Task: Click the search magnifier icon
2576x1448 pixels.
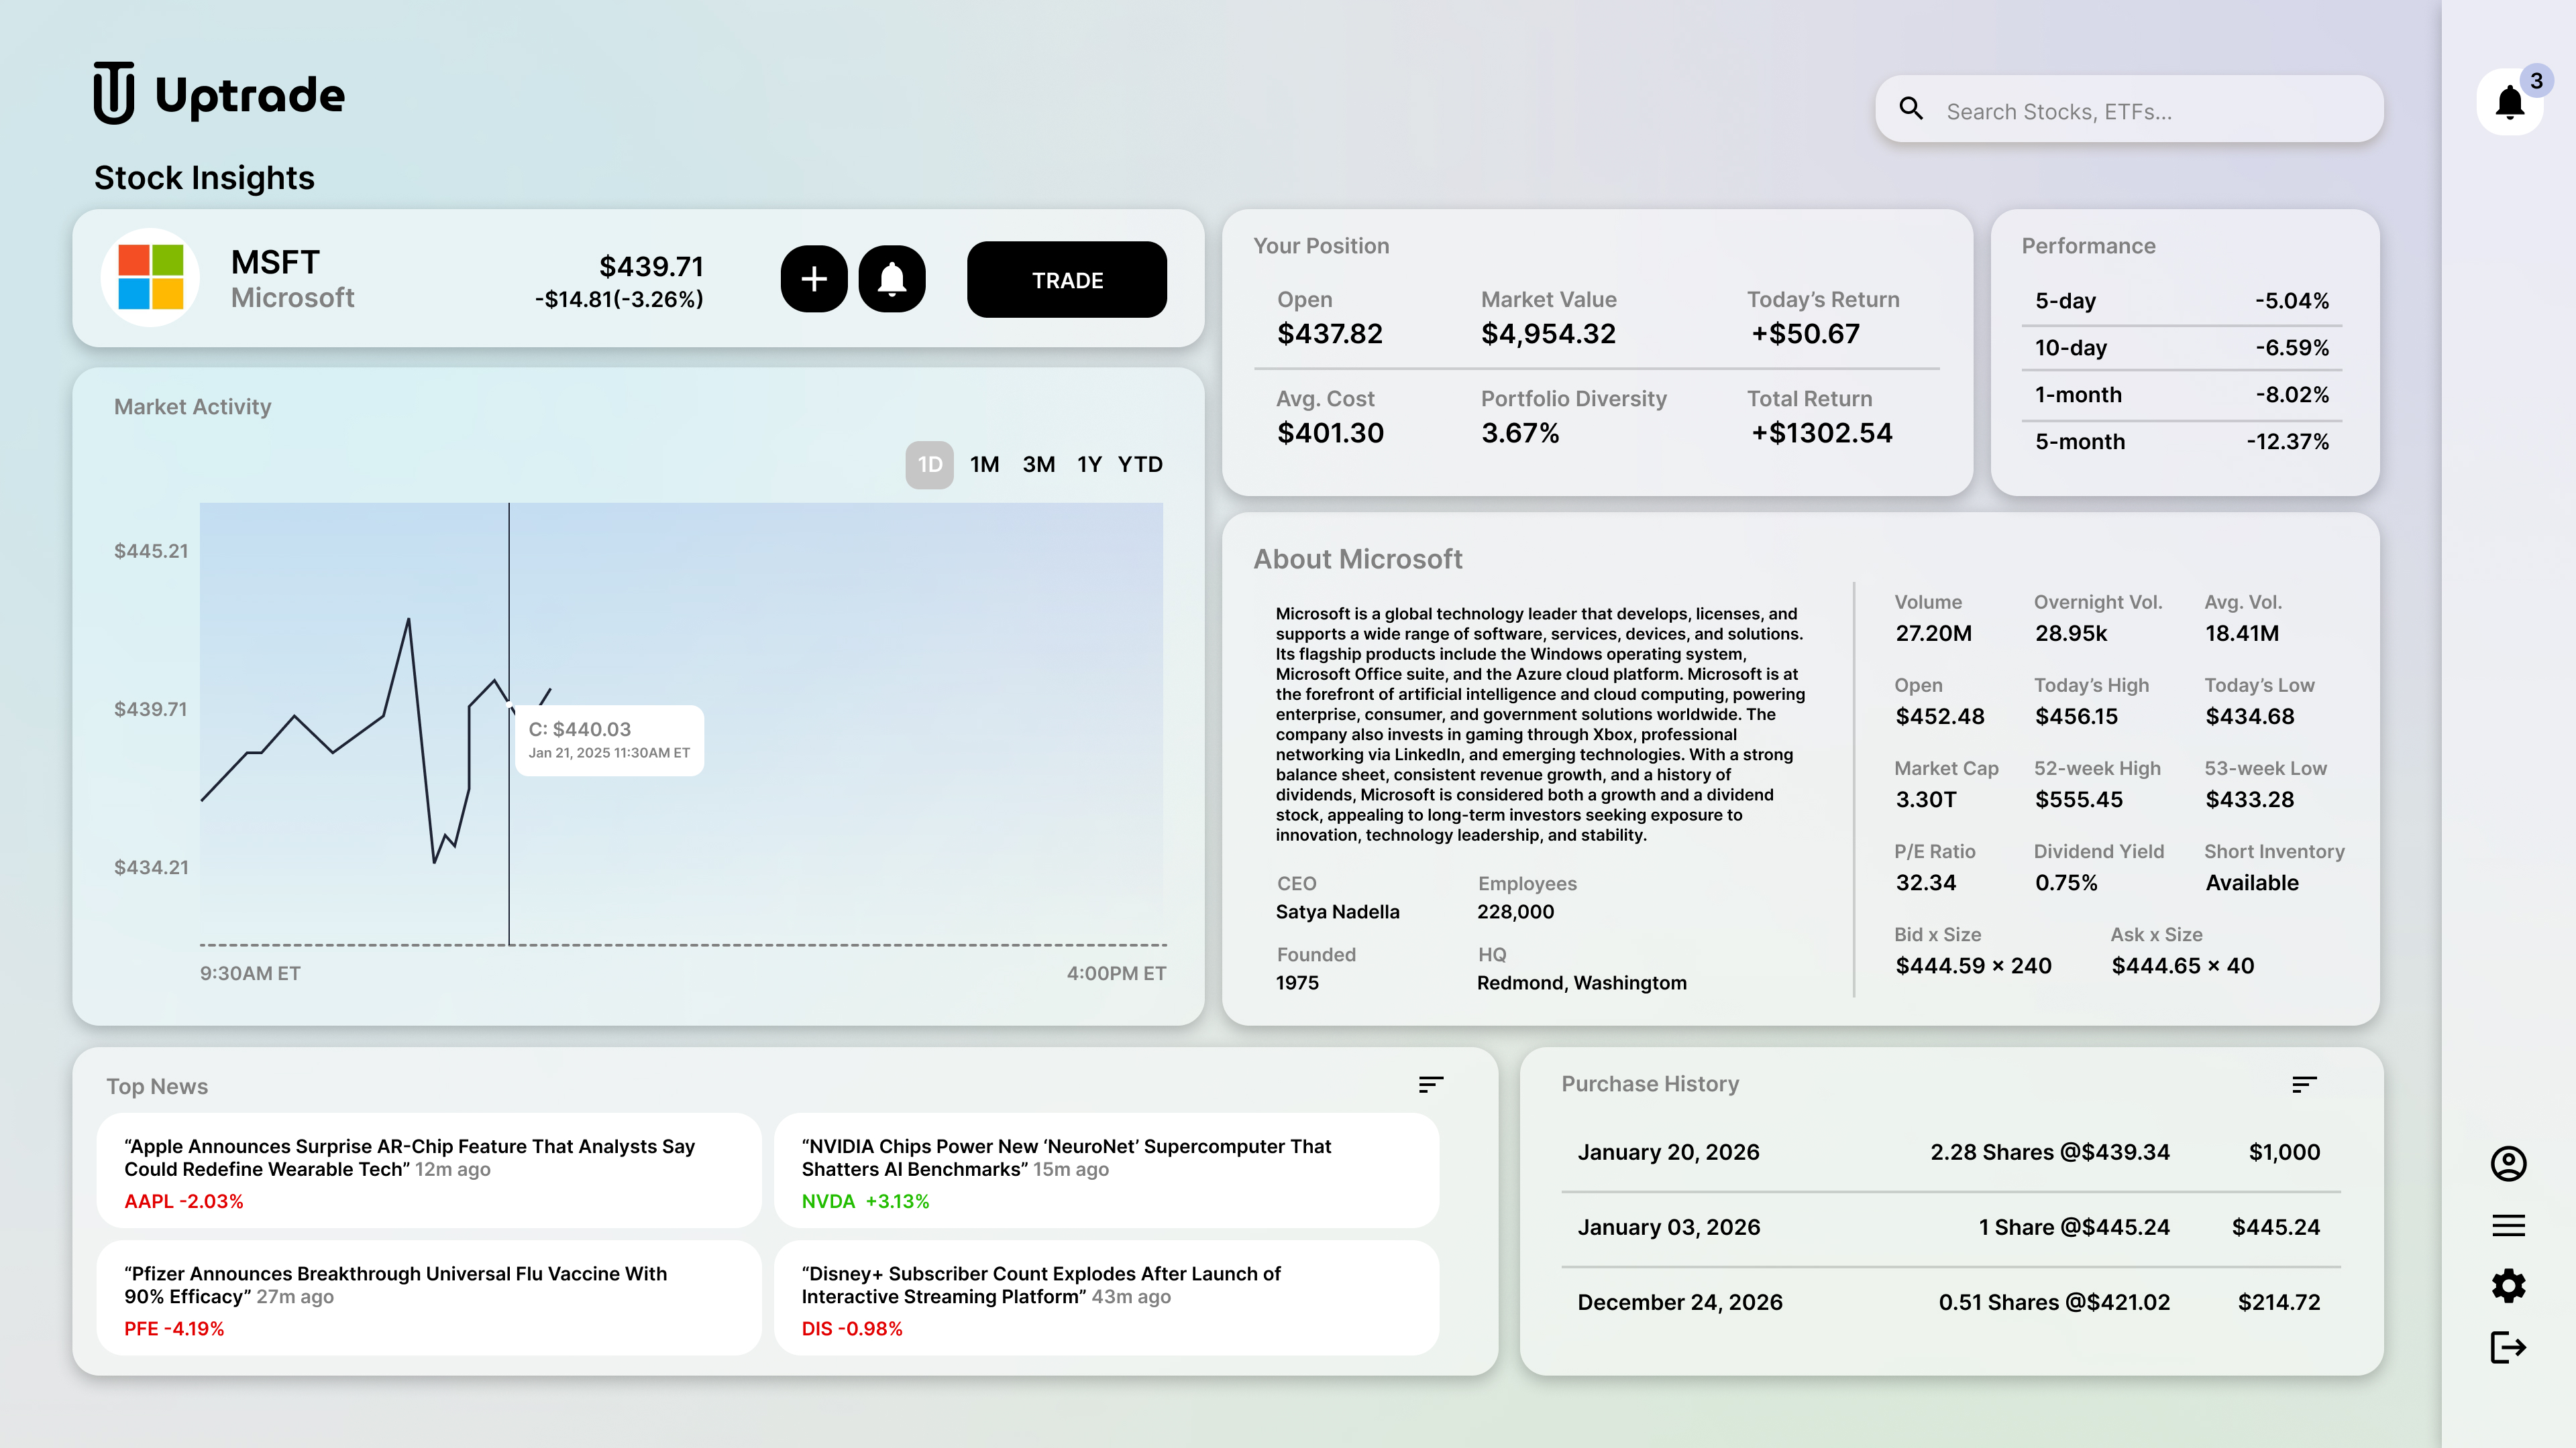Action: point(1911,108)
